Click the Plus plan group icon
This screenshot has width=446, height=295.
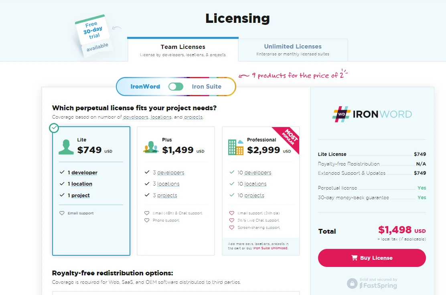click(151, 147)
